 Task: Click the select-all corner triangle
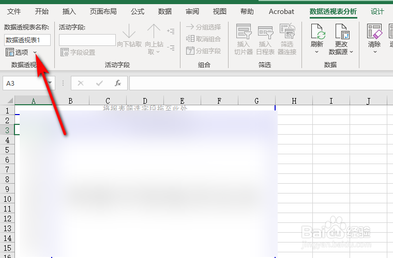tap(10, 101)
